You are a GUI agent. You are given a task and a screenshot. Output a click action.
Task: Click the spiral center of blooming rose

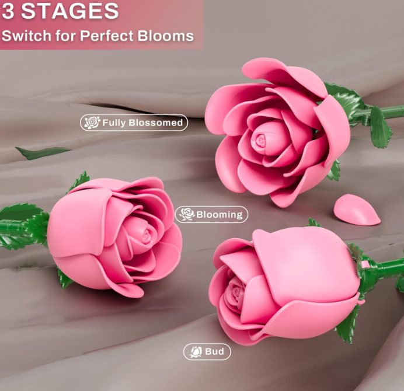coord(147,236)
